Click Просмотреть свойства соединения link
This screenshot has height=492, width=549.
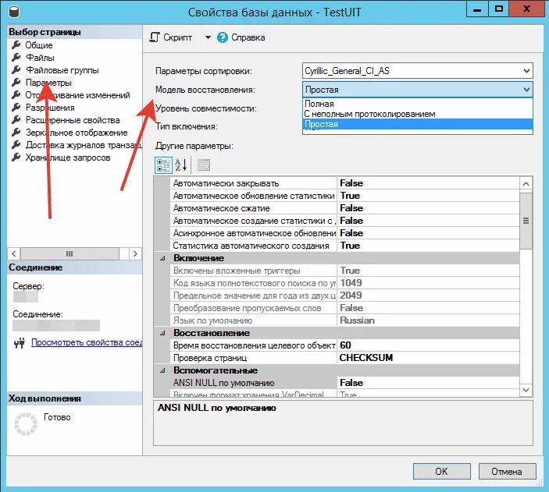tap(87, 342)
